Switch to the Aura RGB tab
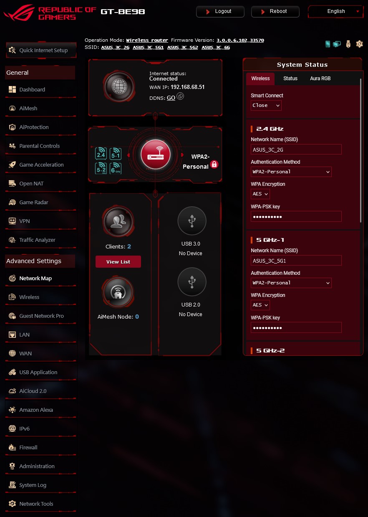Viewport: 368px width, 517px height. pos(320,79)
